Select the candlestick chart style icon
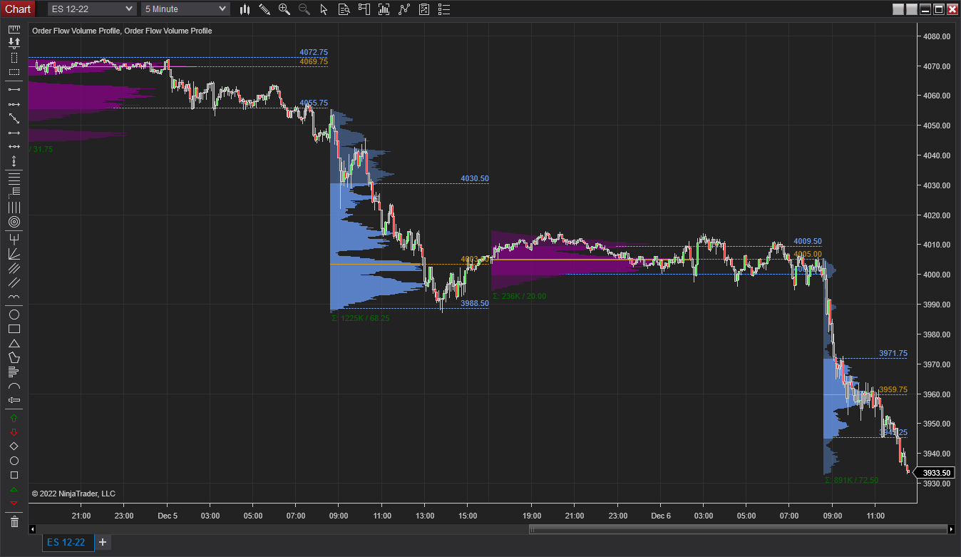961x557 pixels. click(245, 9)
